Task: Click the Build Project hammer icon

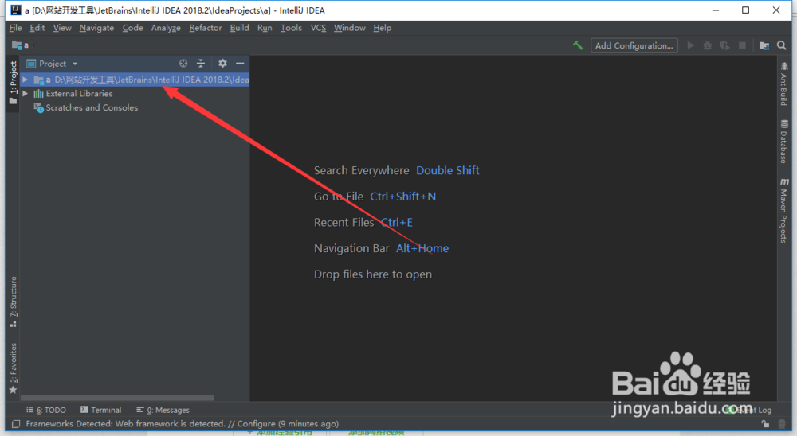Action: 577,45
